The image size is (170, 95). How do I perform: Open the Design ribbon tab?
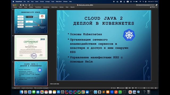31,7
